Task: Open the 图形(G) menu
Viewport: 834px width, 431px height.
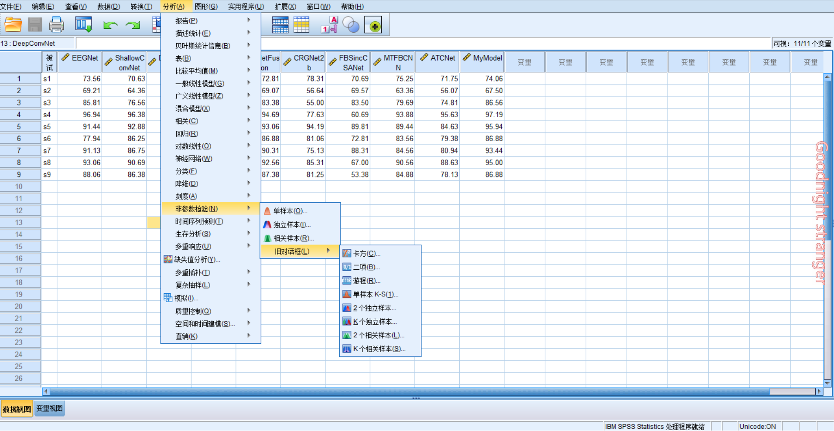Action: click(x=207, y=6)
